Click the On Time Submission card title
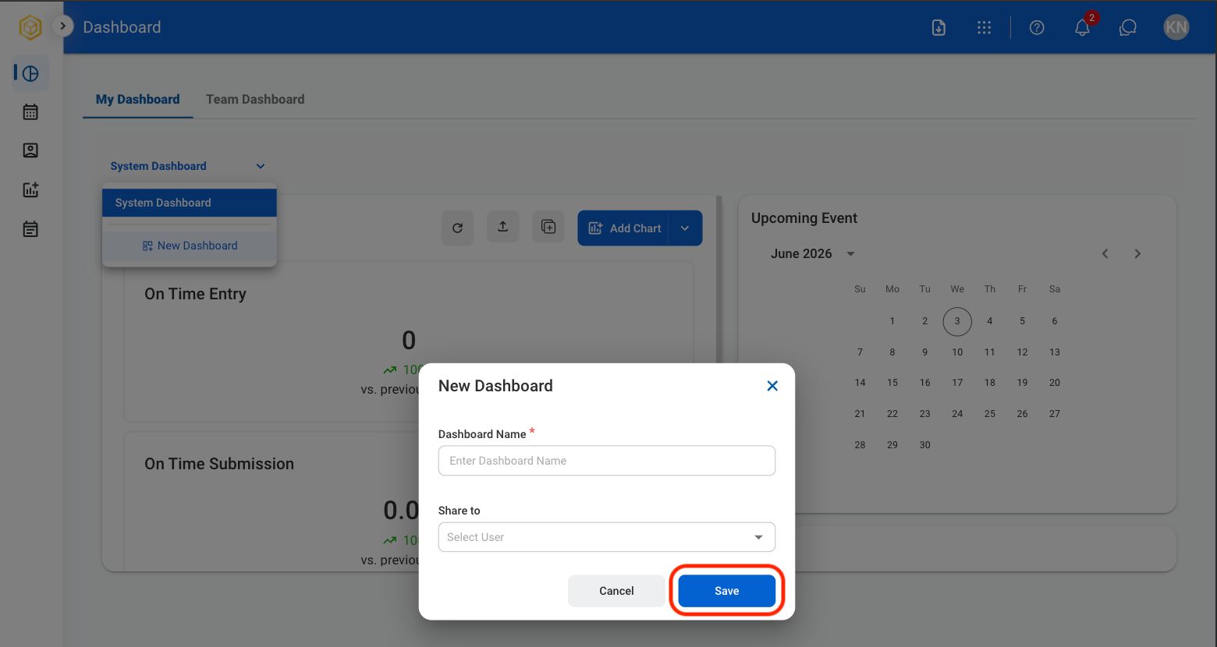1217x647 pixels. [x=219, y=464]
